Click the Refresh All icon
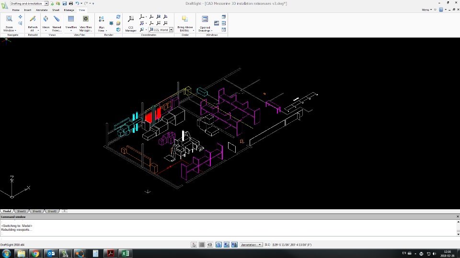Viewport: 460px width, 258px height. point(33,19)
